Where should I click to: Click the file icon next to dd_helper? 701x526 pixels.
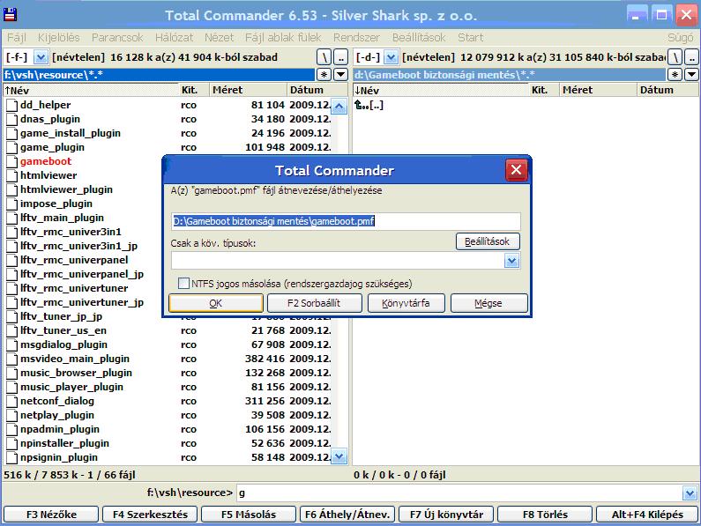[x=11, y=105]
